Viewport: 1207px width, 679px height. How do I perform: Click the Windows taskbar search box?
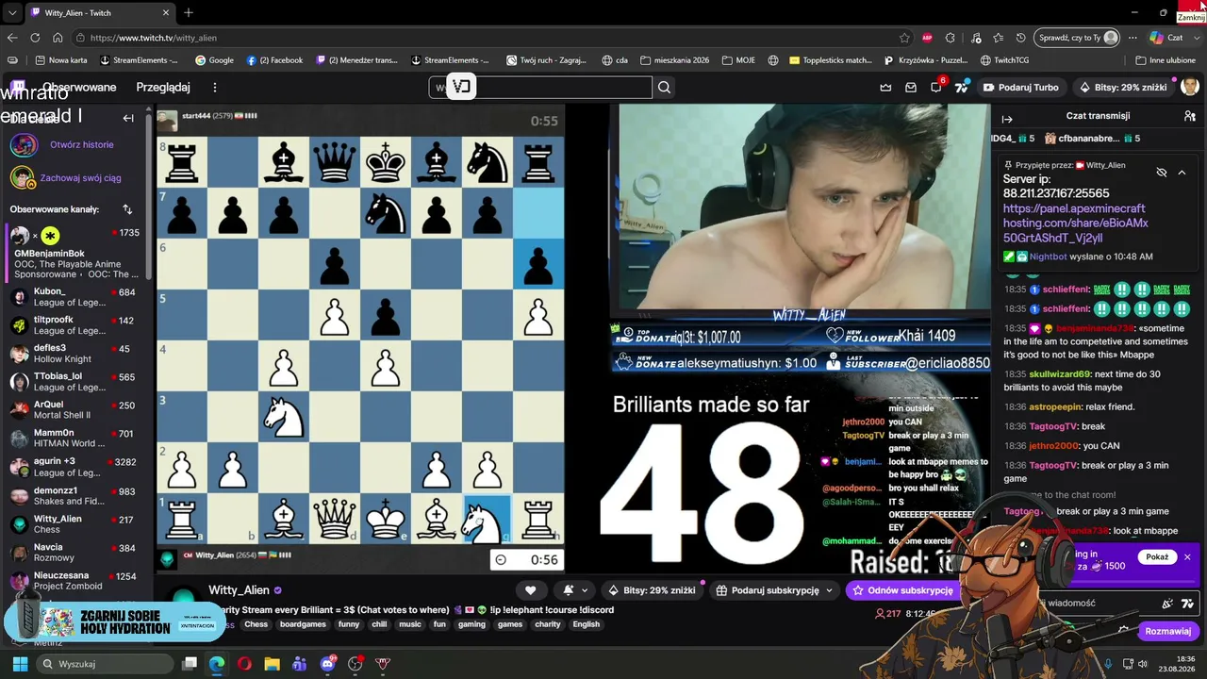coord(106,664)
